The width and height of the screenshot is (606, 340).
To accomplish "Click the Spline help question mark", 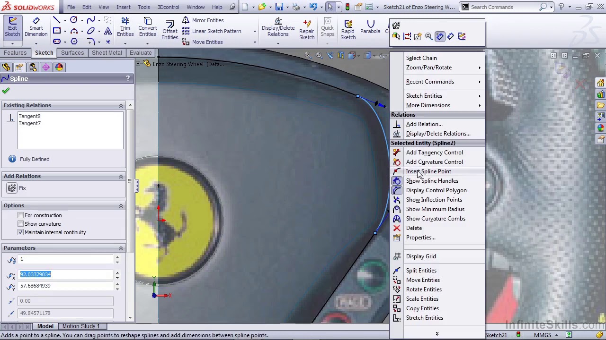I will [128, 78].
